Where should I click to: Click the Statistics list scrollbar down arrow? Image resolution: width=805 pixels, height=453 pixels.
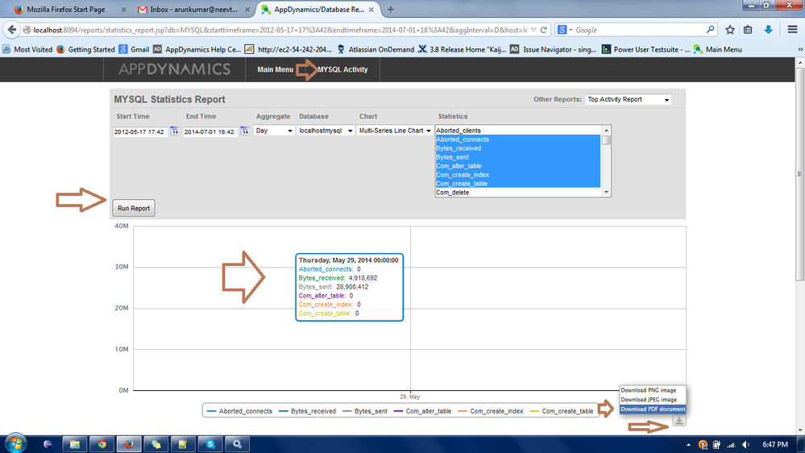tap(606, 193)
